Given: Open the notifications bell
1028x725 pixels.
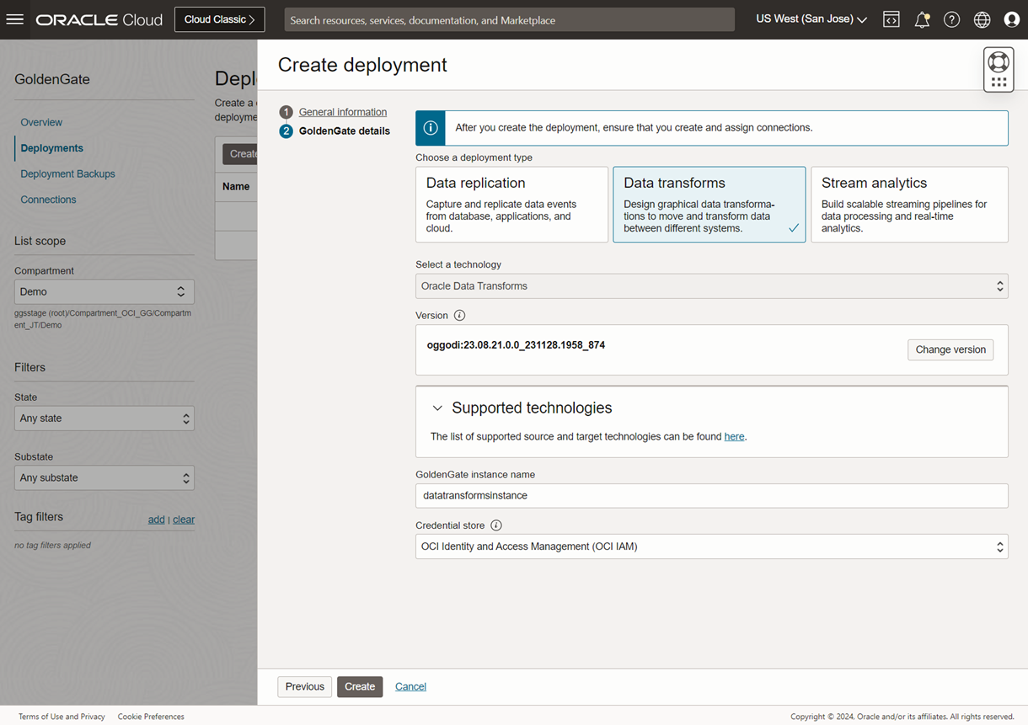Looking at the screenshot, I should pos(922,19).
